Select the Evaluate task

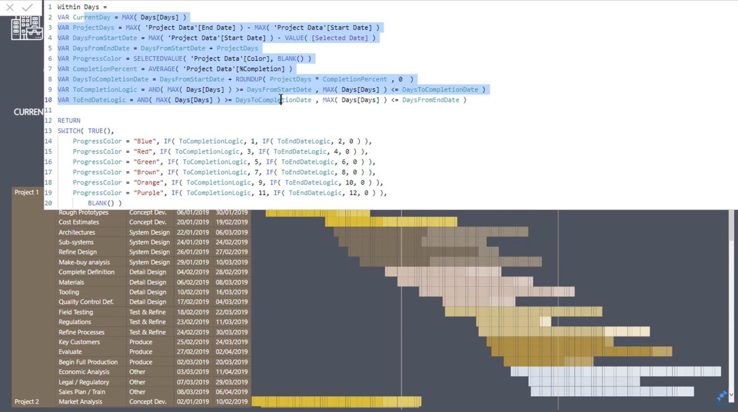coord(70,352)
